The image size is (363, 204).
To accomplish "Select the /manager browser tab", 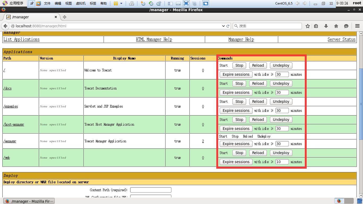I will pos(31,17).
